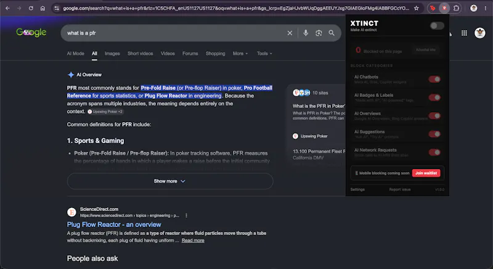The height and width of the screenshot is (269, 493).
Task: Search by image with Lens icon
Action: [319, 33]
